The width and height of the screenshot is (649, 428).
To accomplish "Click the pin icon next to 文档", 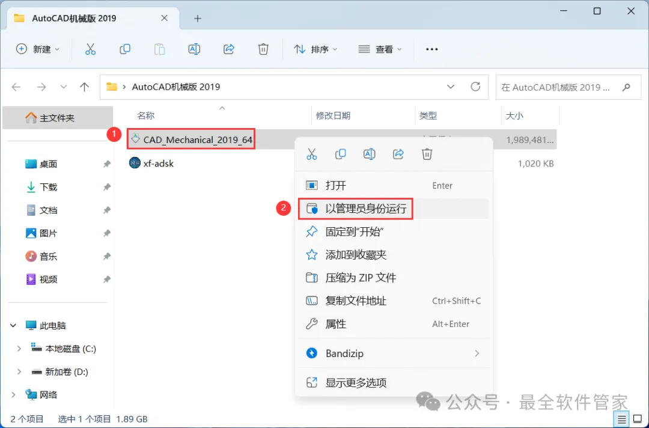I will pyautogui.click(x=107, y=210).
